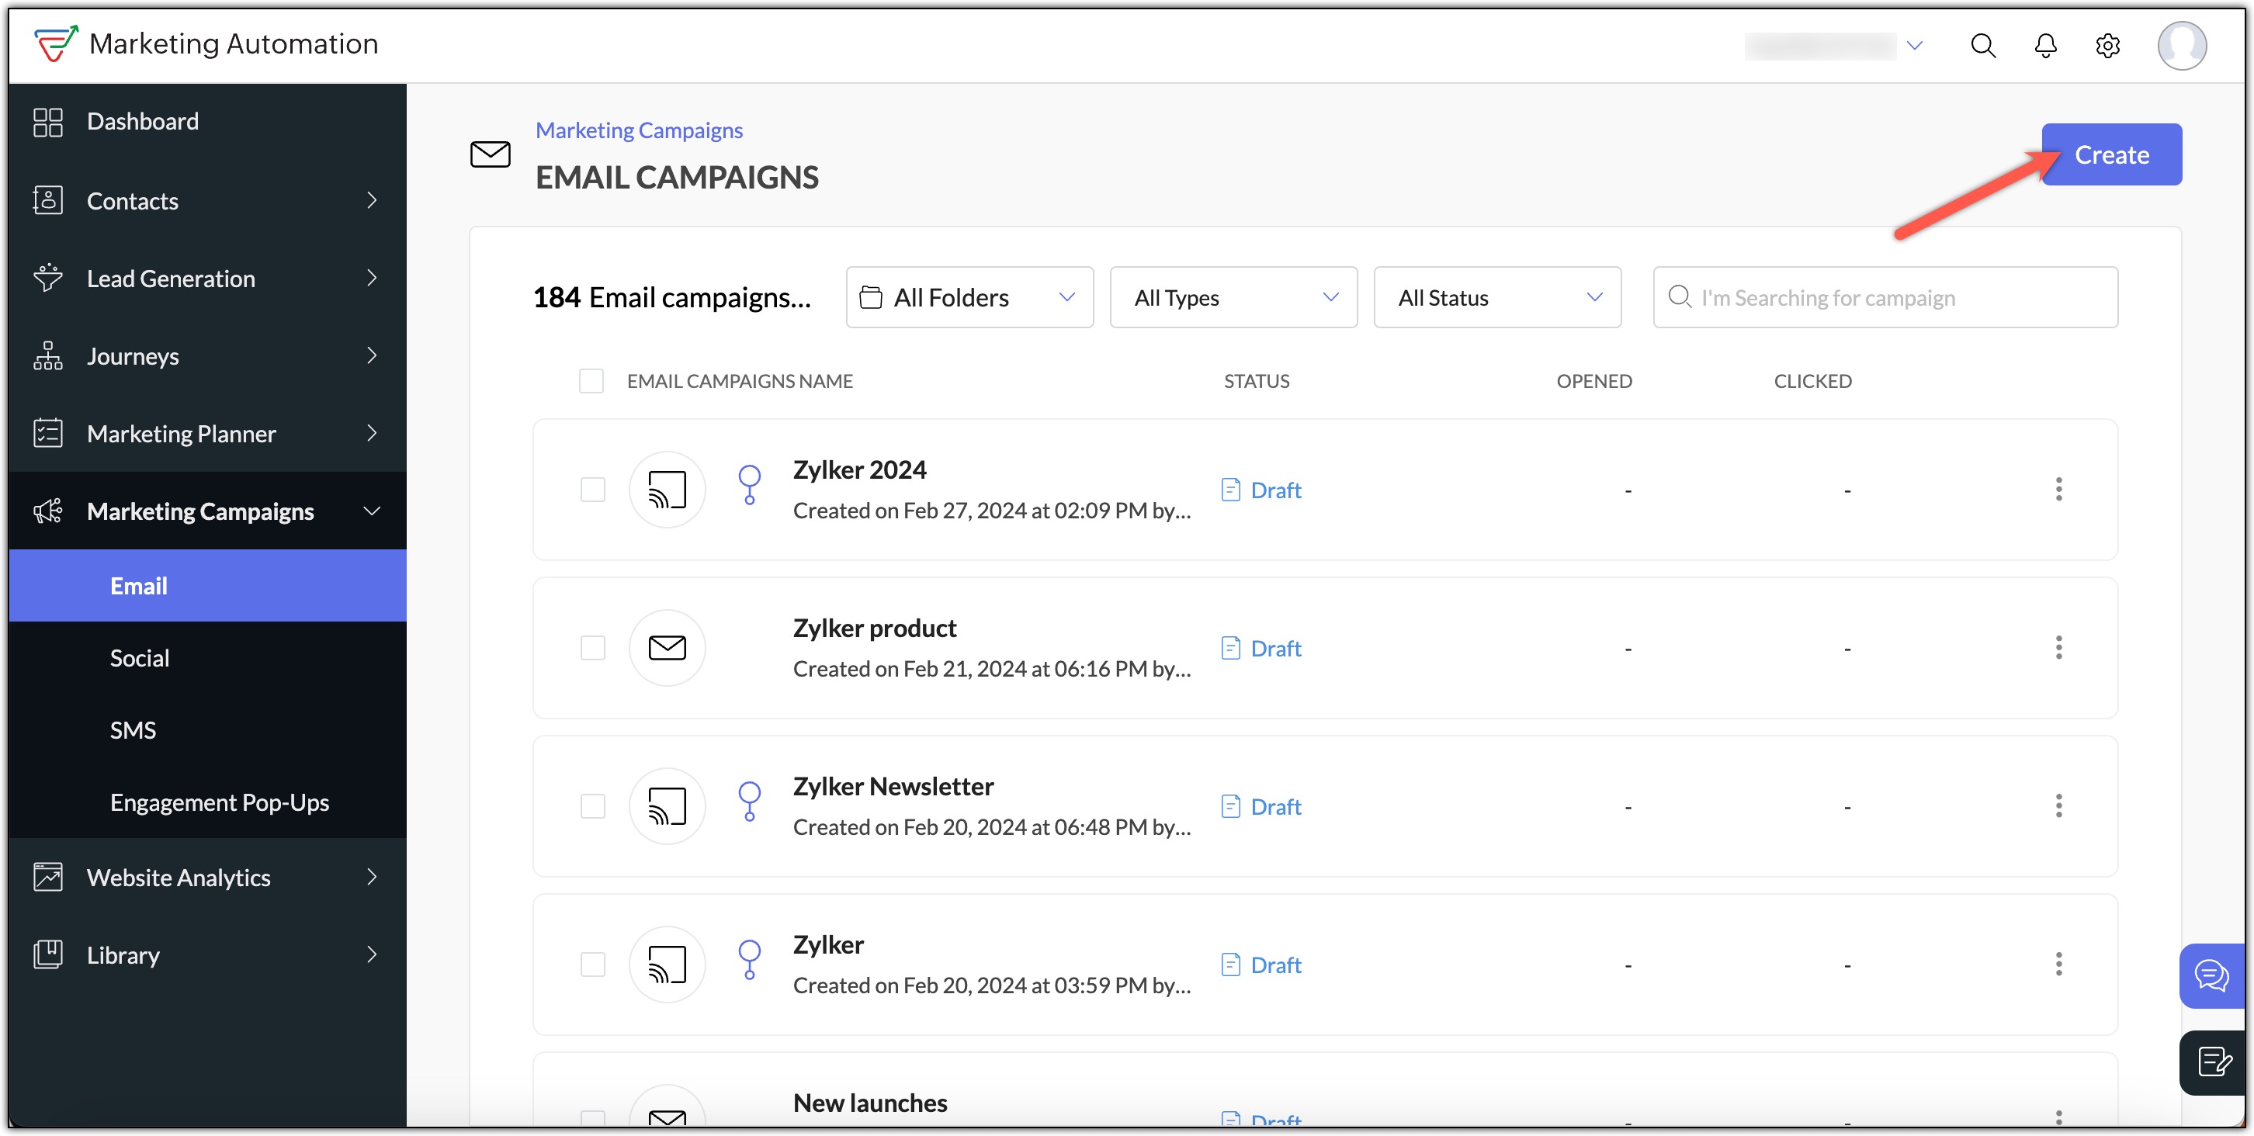Expand the Lead Generation chevron
This screenshot has height=1136, width=2254.
pos(373,278)
